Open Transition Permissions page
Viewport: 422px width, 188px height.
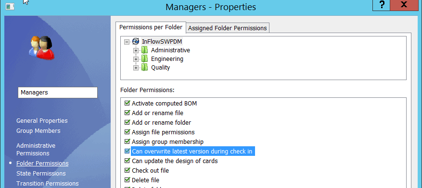click(47, 184)
